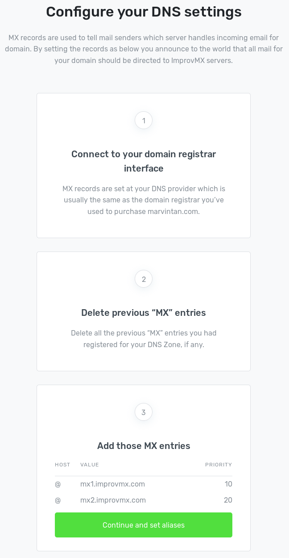Click the step 1 description mentioning marvintan.com
289x558 pixels.
point(144,200)
